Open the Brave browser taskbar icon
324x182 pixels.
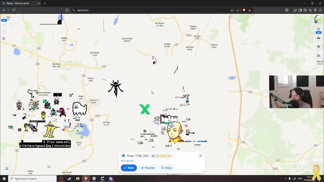(x=86, y=179)
